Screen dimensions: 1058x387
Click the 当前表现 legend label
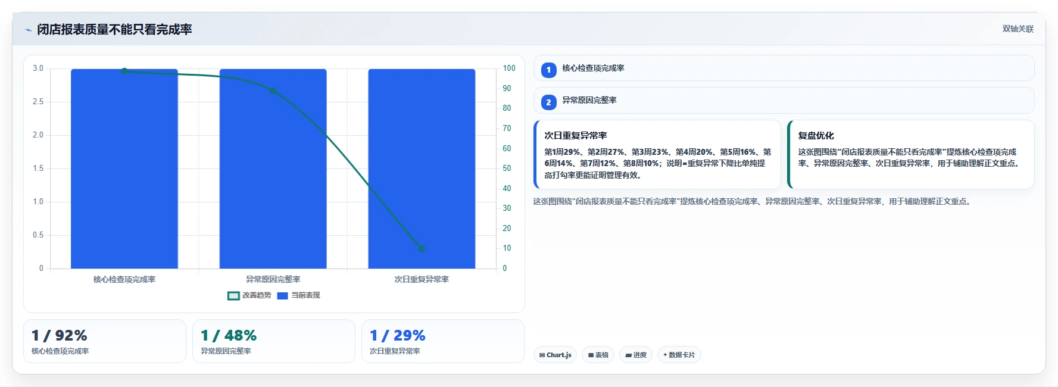[305, 295]
